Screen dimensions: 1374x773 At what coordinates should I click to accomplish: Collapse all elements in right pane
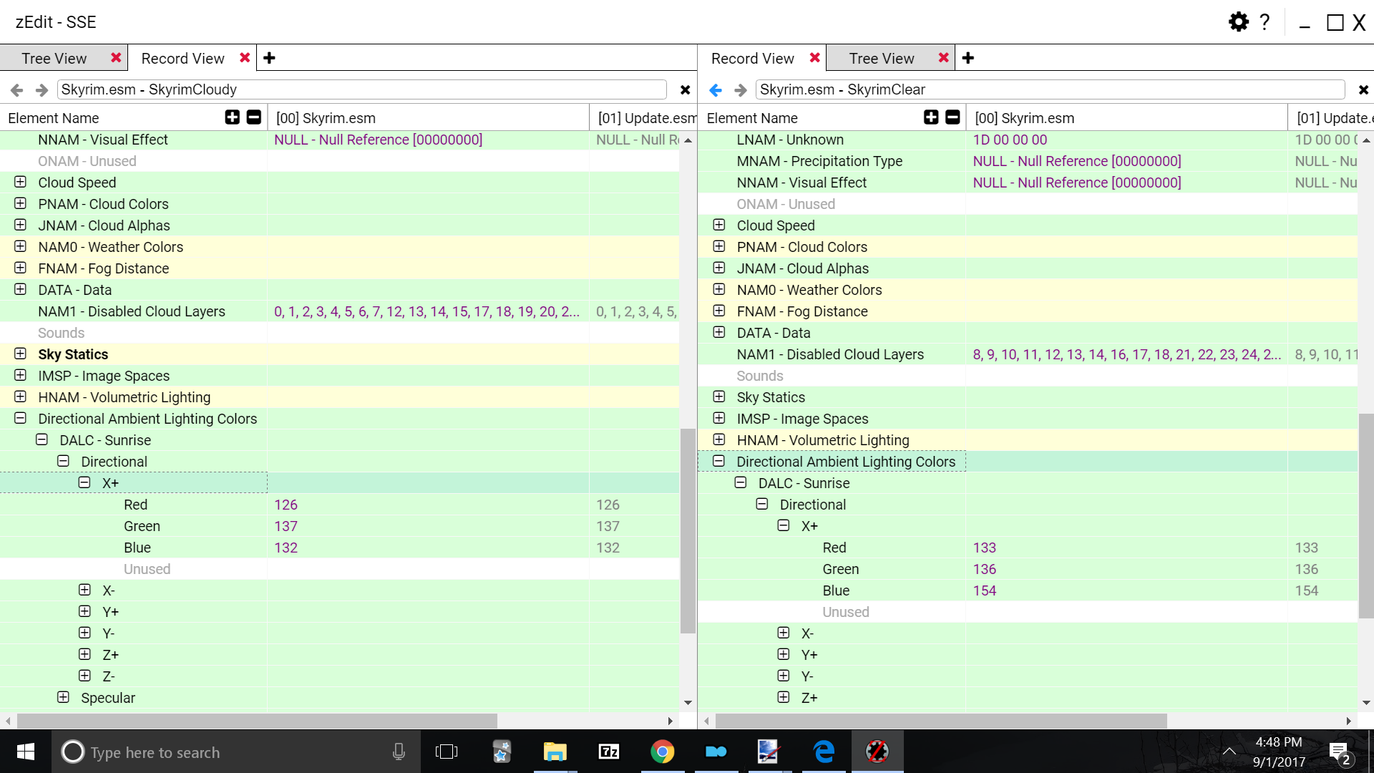click(952, 117)
